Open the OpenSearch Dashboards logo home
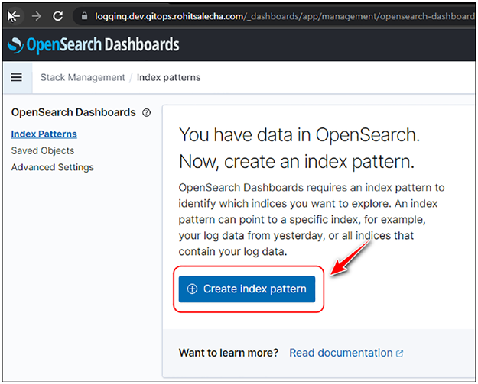This screenshot has width=478, height=384. click(93, 45)
